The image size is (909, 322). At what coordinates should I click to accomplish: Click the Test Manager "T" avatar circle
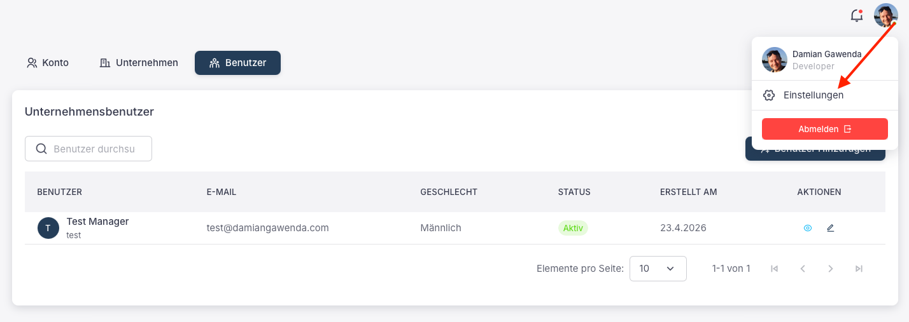(48, 228)
